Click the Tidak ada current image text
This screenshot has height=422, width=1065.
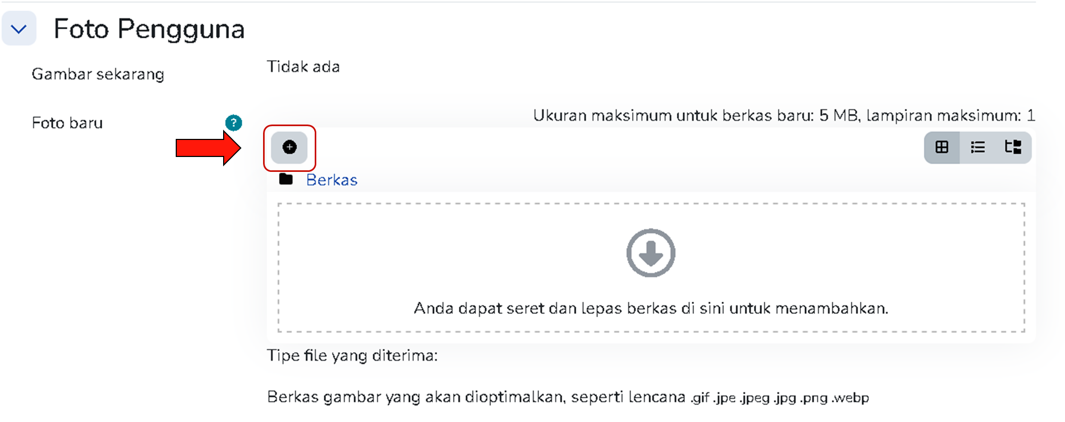point(303,67)
